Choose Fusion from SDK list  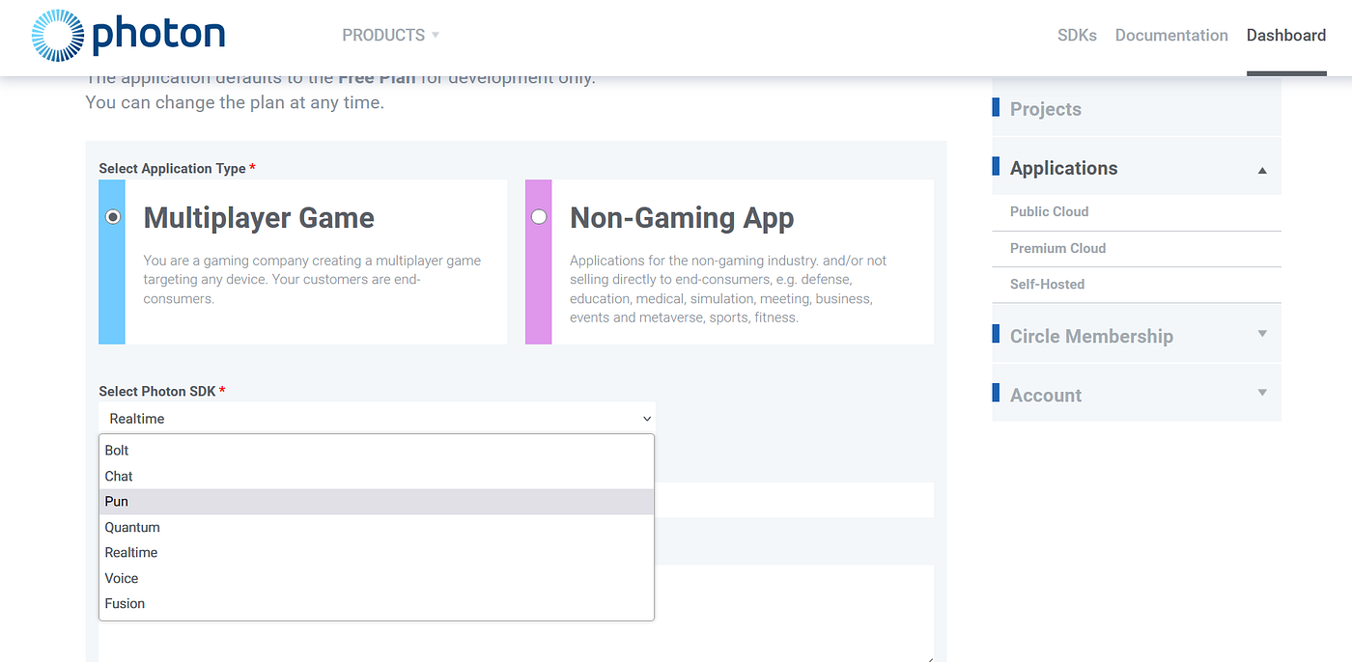click(377, 603)
